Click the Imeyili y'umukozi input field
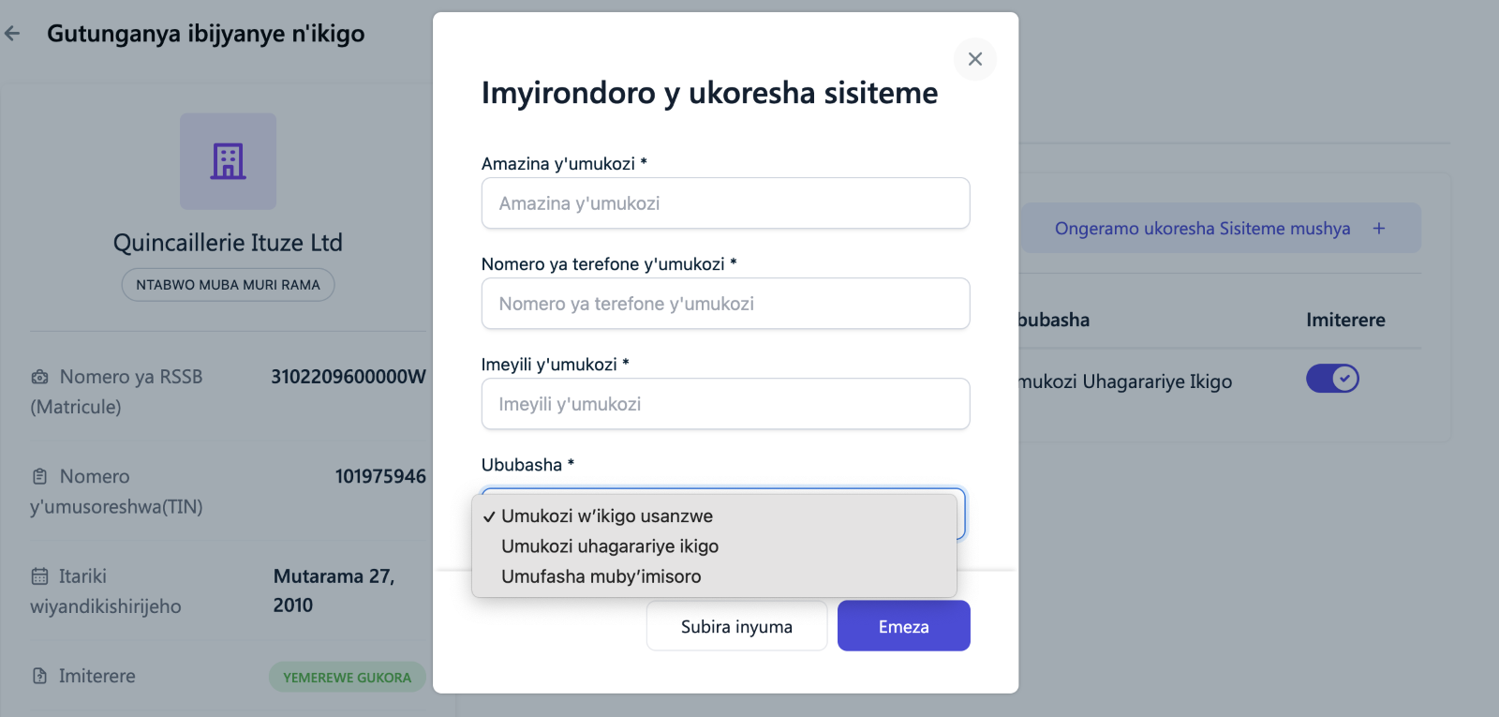The image size is (1499, 717). (725, 404)
